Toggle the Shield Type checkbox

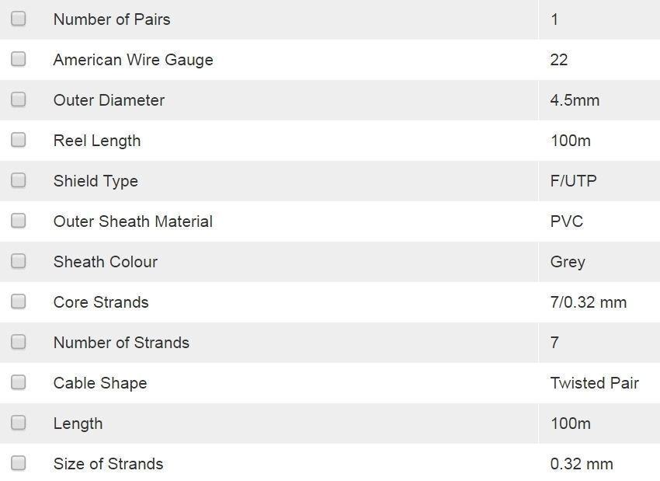pyautogui.click(x=19, y=180)
